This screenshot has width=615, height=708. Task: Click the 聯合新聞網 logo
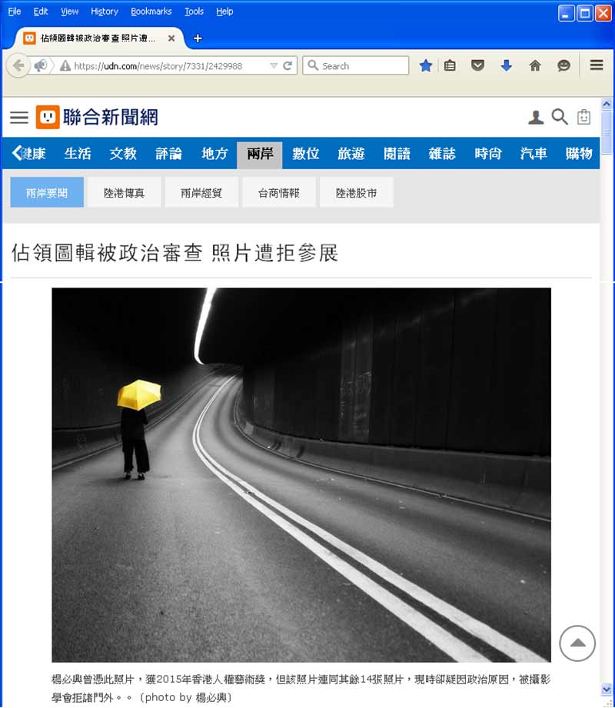(97, 118)
